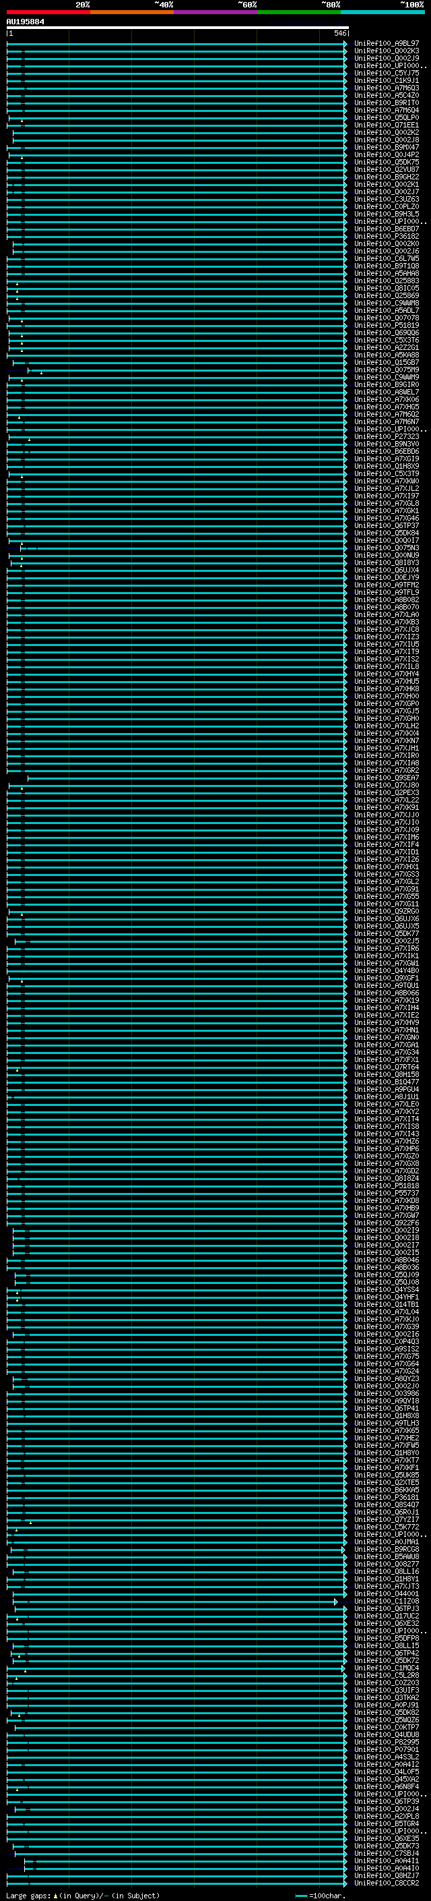Click the white query sequence ruler bar
This screenshot has height=1901, width=431.
pyautogui.click(x=177, y=28)
